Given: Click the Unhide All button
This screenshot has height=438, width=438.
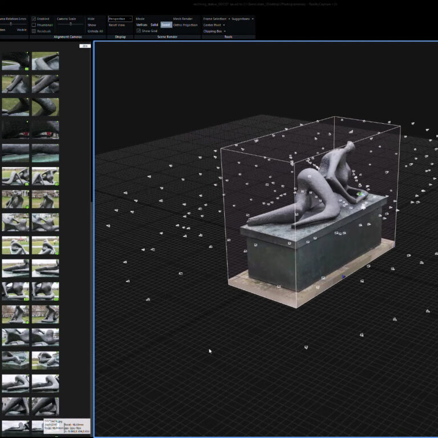Looking at the screenshot, I should pos(95,31).
